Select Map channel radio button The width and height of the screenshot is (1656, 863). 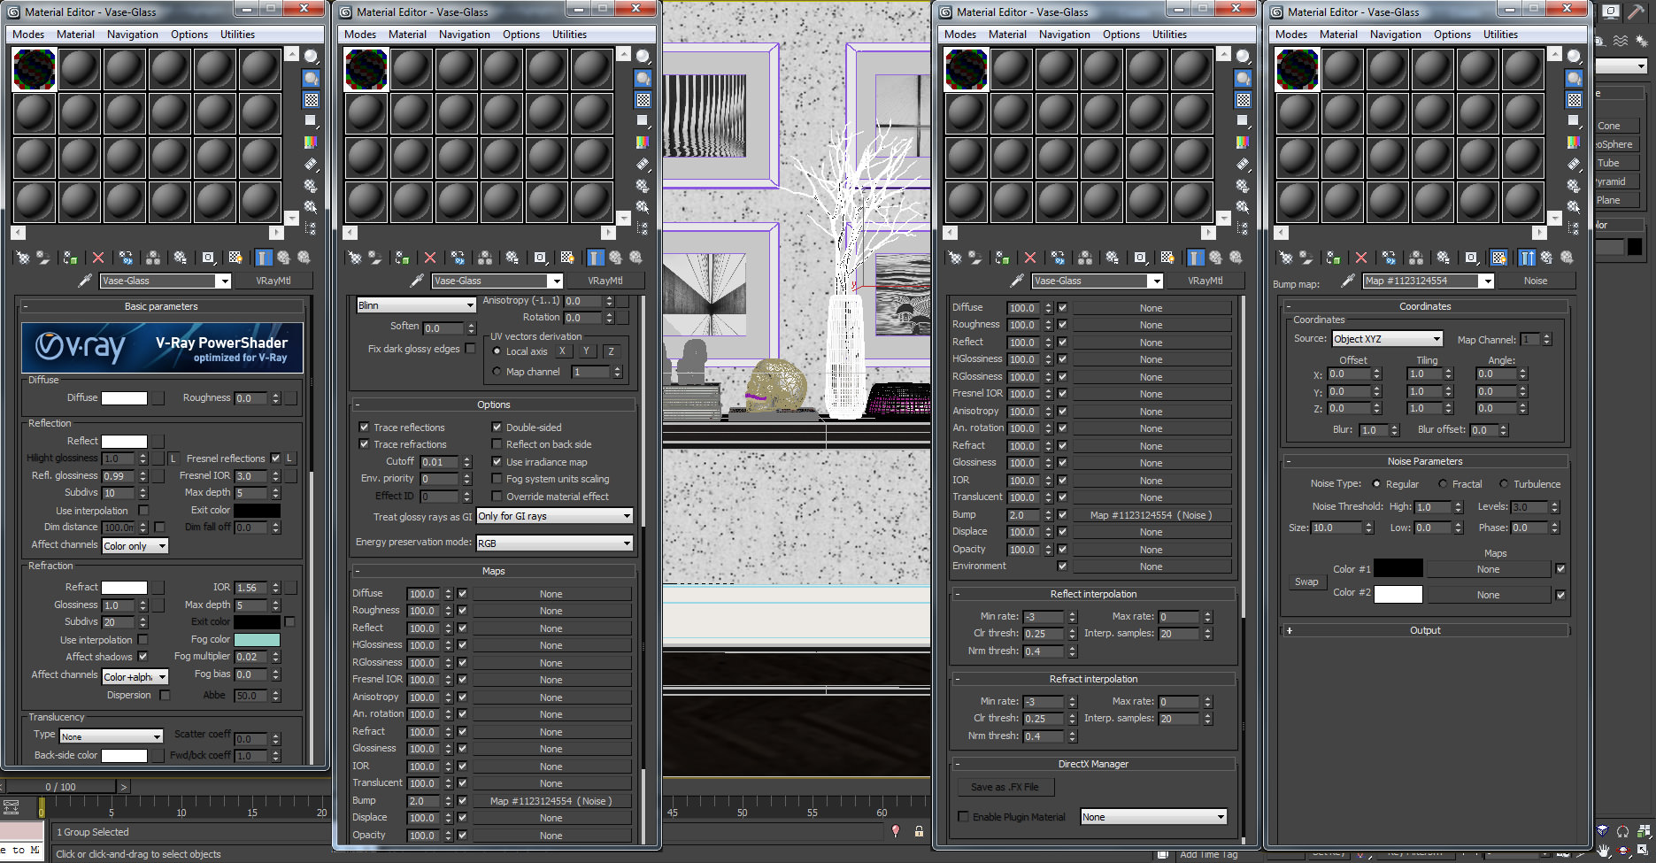click(x=497, y=372)
